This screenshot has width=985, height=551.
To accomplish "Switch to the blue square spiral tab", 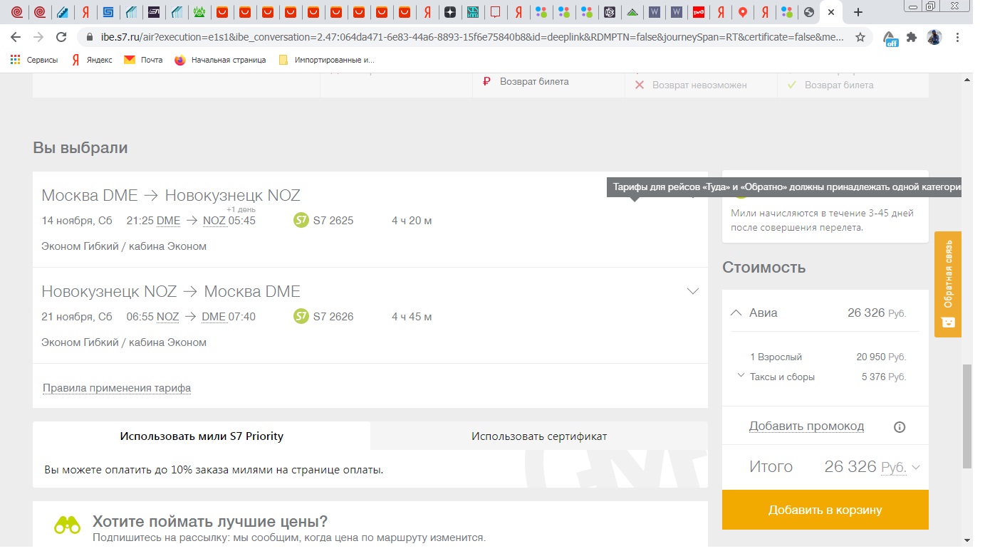I will (x=108, y=12).
